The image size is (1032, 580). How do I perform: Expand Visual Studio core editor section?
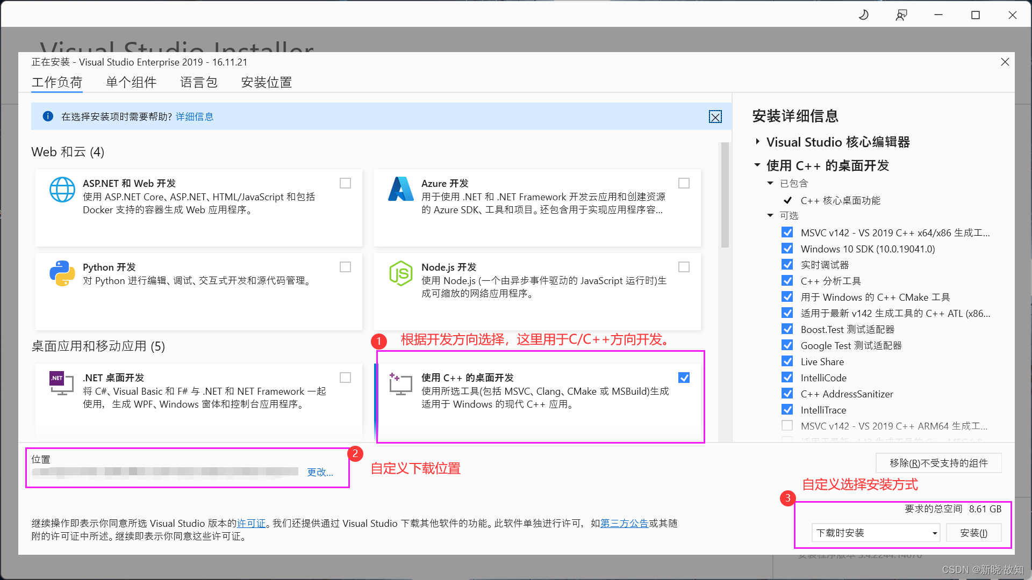[758, 142]
